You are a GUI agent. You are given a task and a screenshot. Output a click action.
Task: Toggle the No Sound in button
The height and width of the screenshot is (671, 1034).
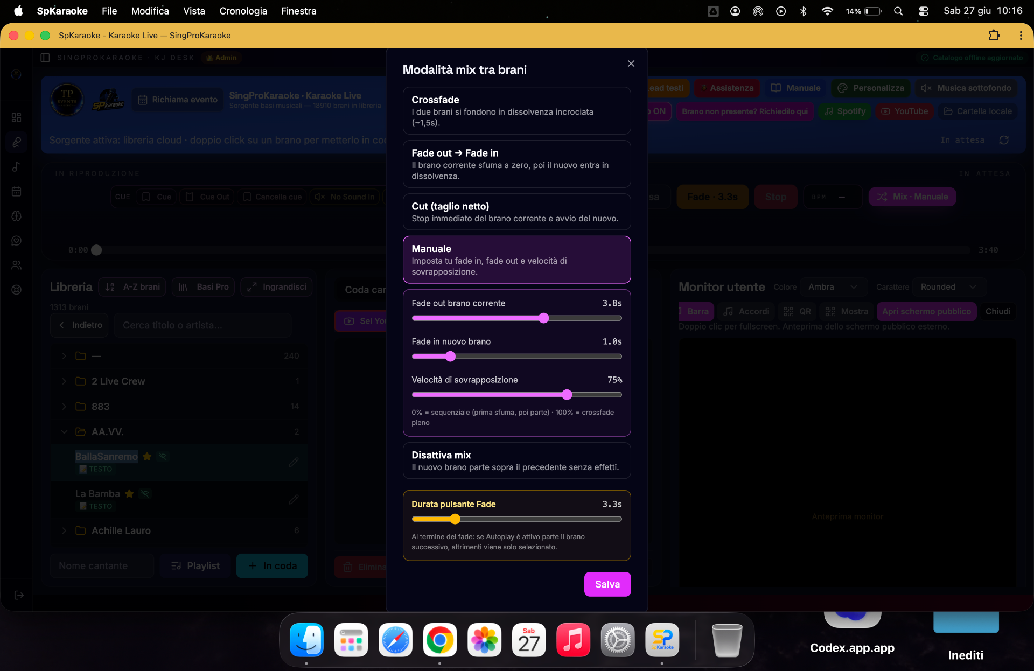click(x=345, y=197)
